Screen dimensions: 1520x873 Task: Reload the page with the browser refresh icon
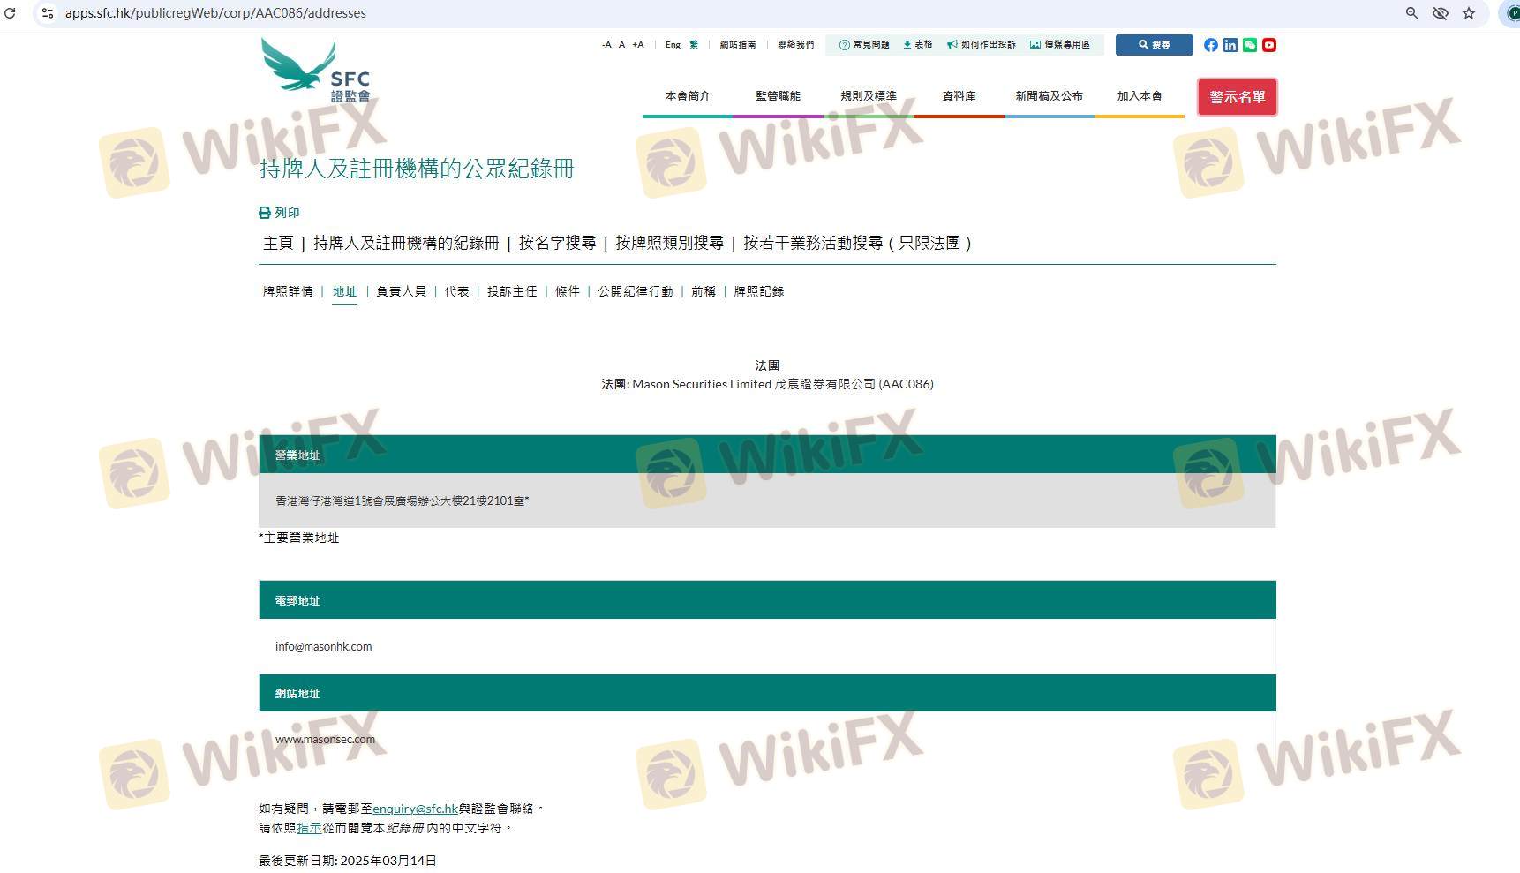[11, 13]
